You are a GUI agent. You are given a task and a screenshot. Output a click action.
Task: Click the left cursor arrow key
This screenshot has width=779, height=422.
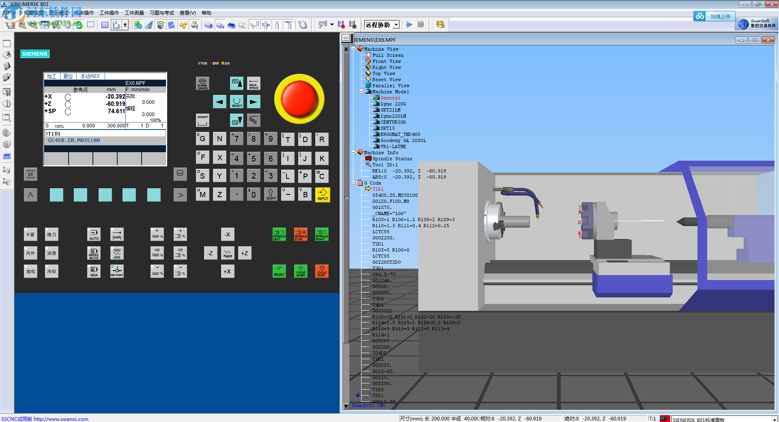(x=219, y=101)
